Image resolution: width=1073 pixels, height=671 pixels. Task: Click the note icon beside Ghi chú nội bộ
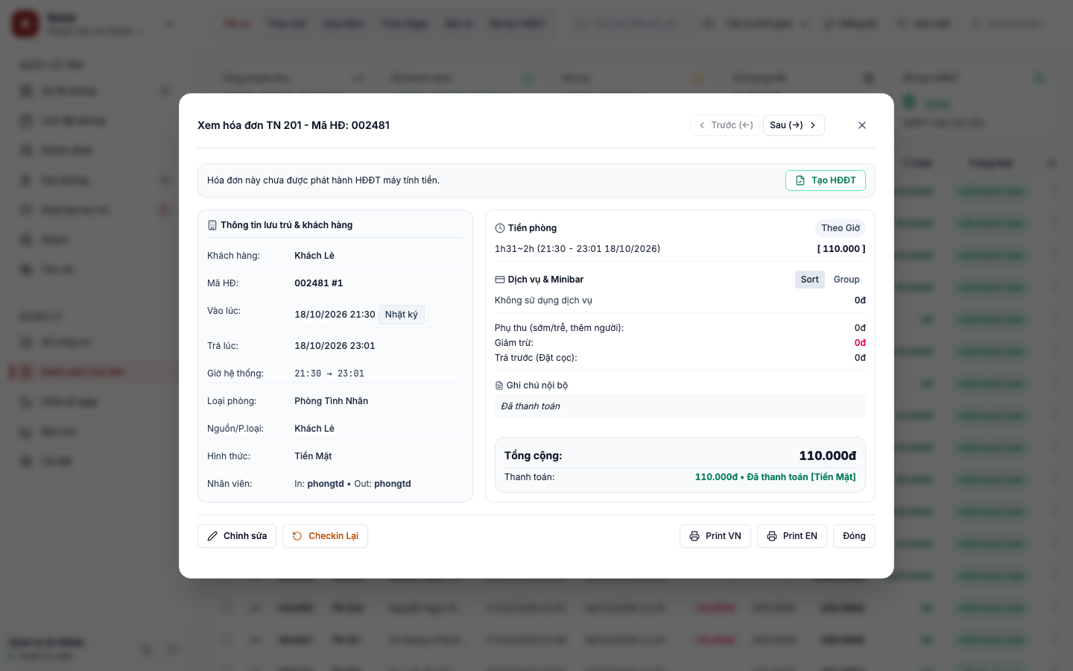coord(499,385)
